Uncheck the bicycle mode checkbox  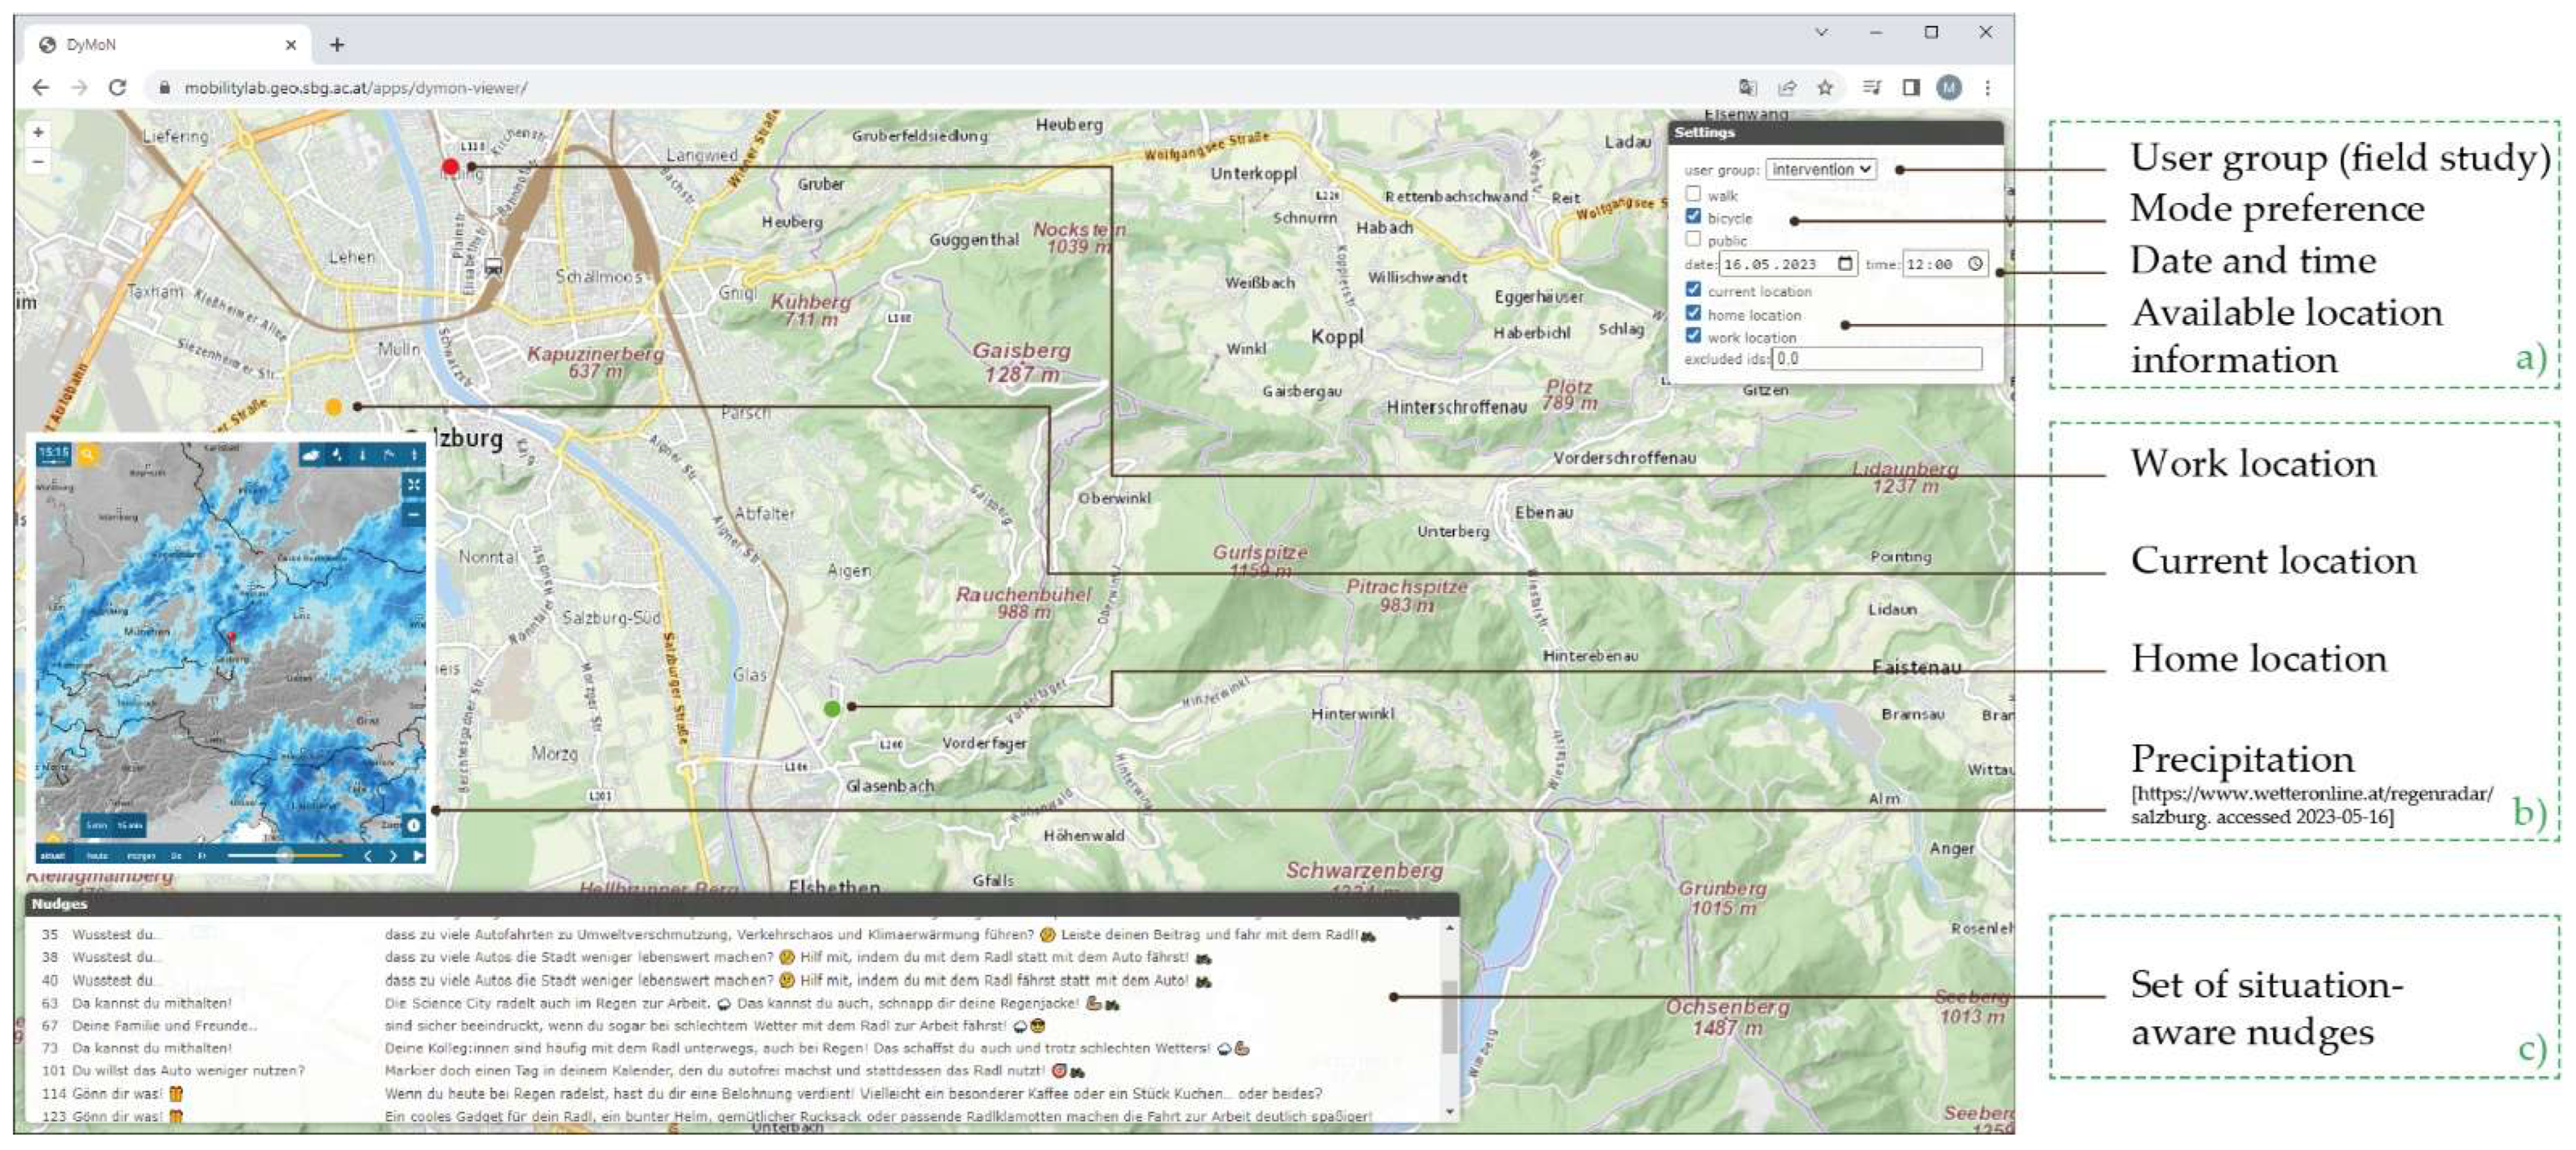click(1693, 217)
